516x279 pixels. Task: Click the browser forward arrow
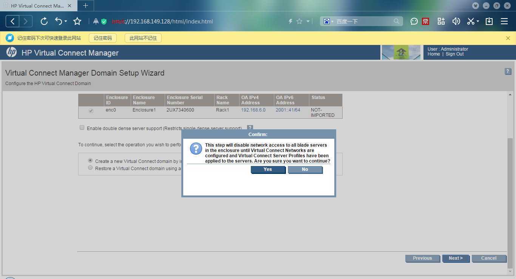point(26,22)
